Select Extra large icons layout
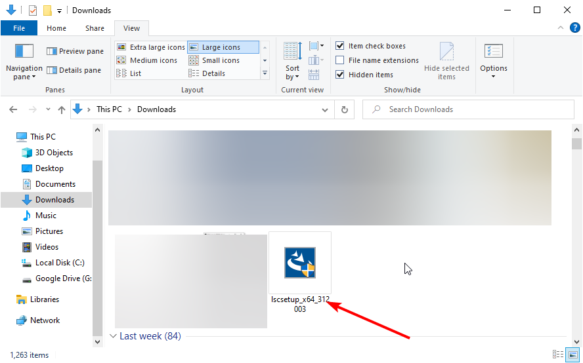The height and width of the screenshot is (363, 583). [150, 47]
